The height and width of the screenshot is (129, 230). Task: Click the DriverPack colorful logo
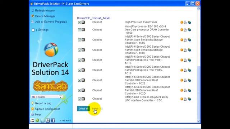point(51,49)
